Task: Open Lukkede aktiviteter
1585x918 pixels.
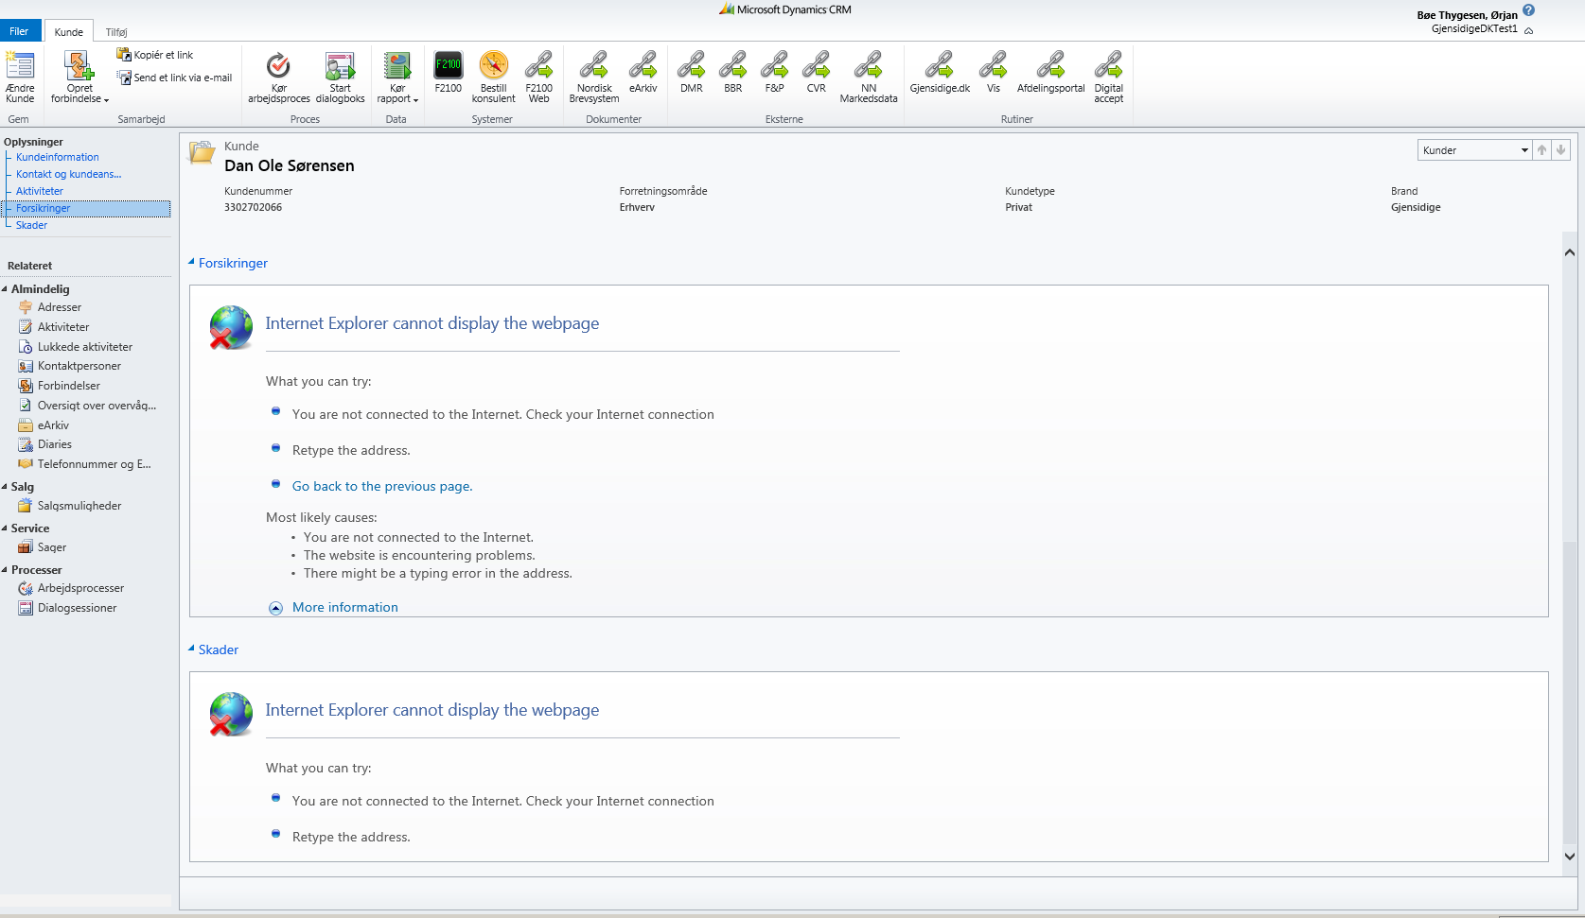Action: tap(84, 347)
